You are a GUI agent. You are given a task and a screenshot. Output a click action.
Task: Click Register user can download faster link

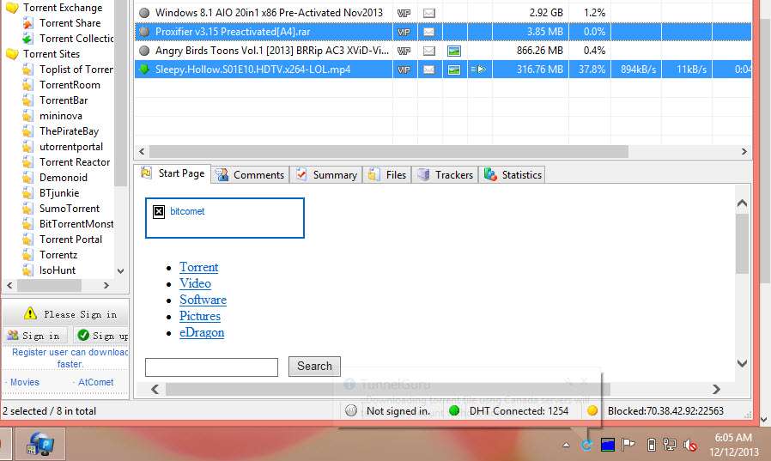[x=70, y=358]
